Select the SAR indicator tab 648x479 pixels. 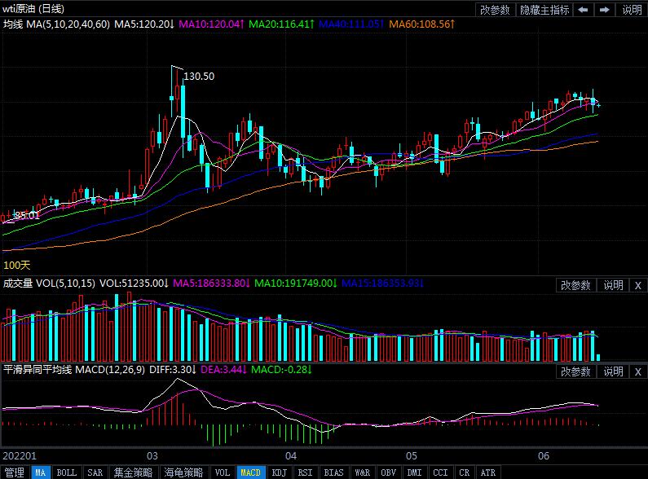(95, 472)
